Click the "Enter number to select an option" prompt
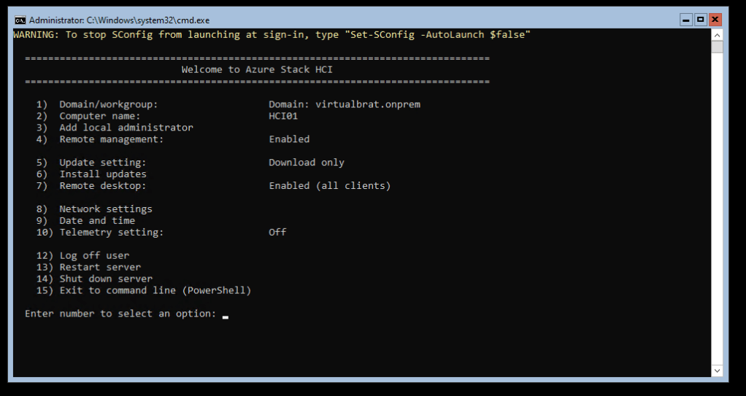The height and width of the screenshot is (396, 746). tap(120, 314)
